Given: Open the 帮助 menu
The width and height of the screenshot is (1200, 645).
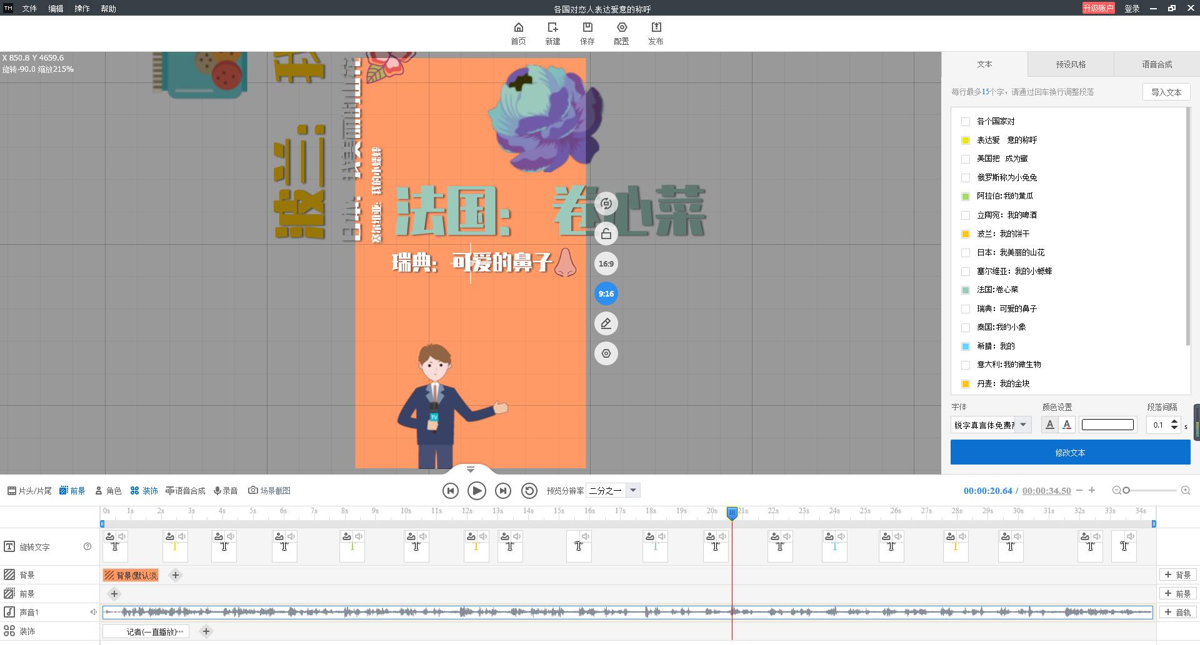Looking at the screenshot, I should pos(108,9).
